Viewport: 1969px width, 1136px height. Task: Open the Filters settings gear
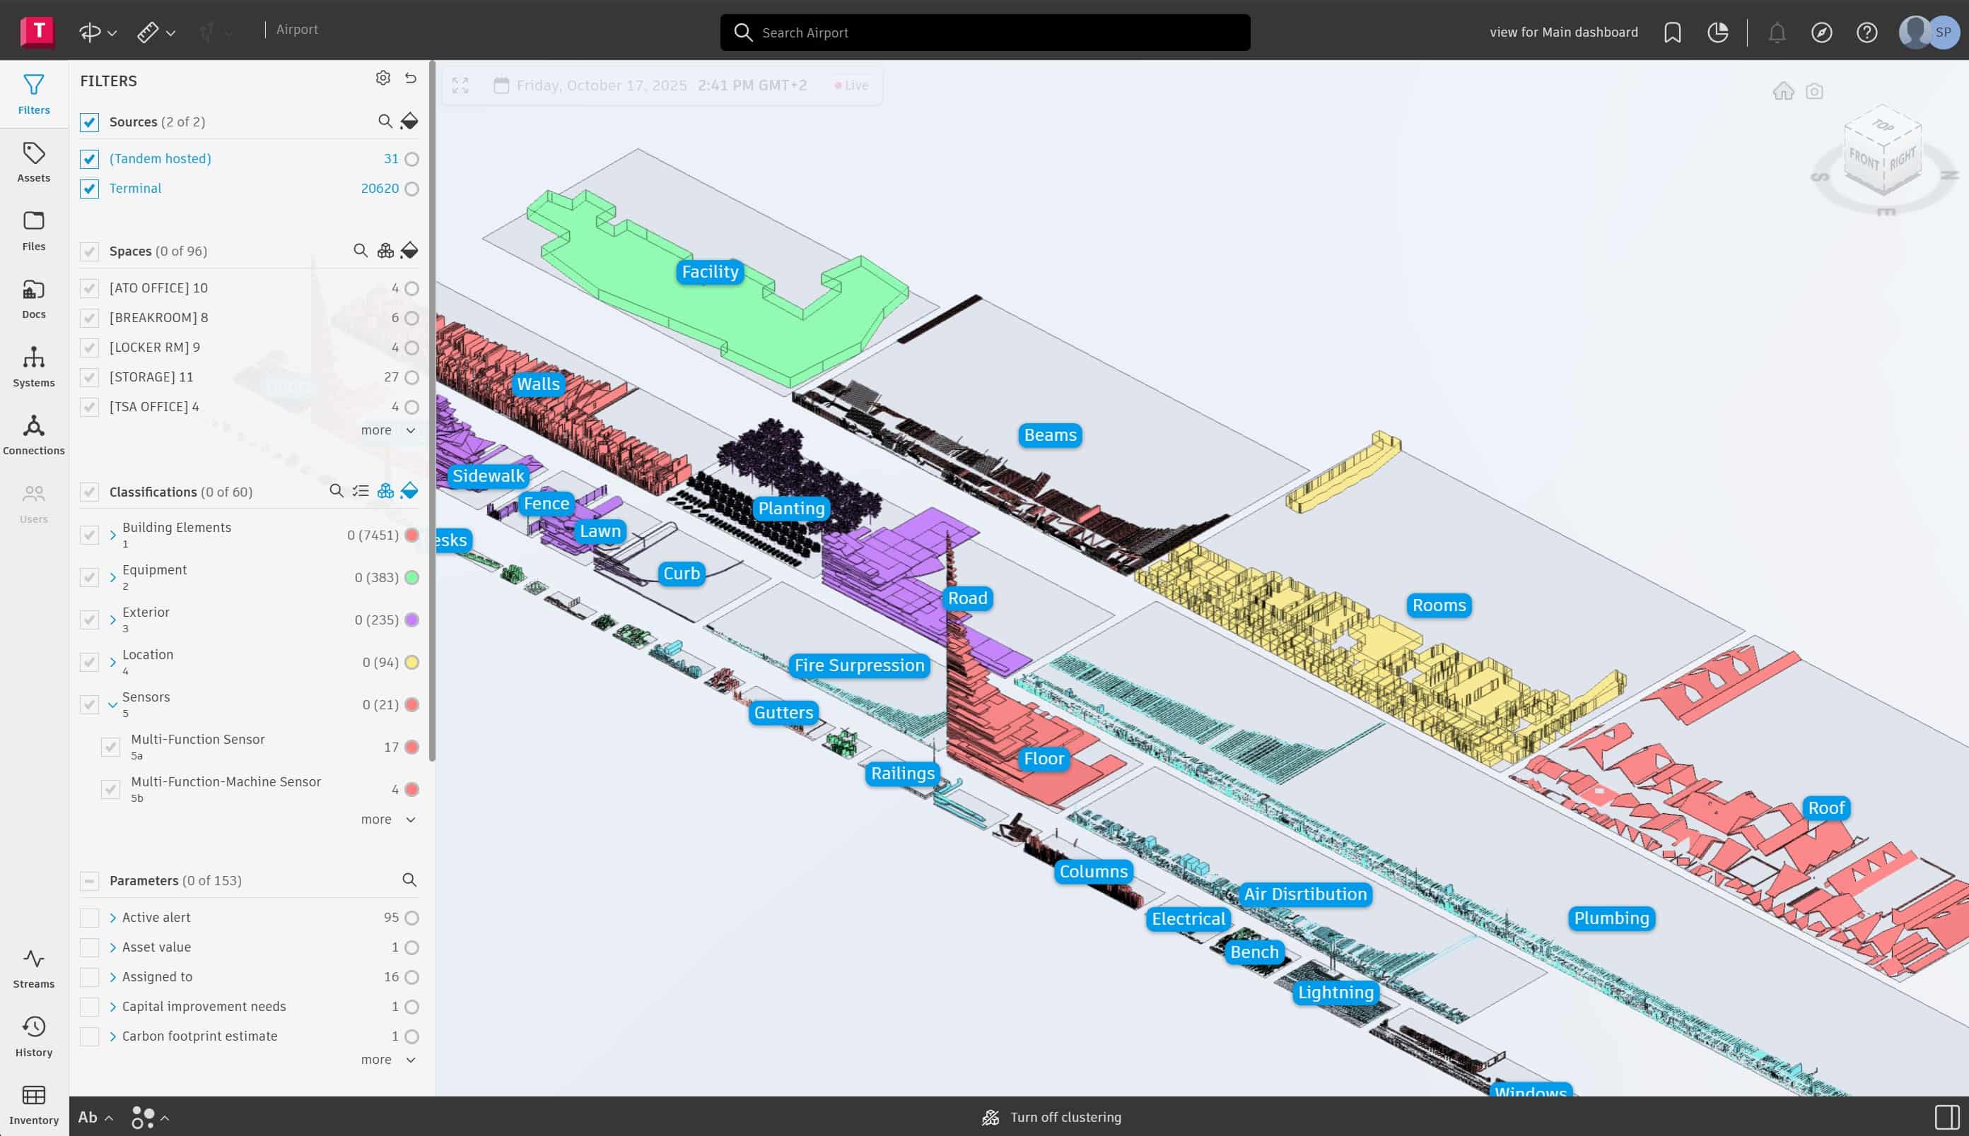coord(382,78)
